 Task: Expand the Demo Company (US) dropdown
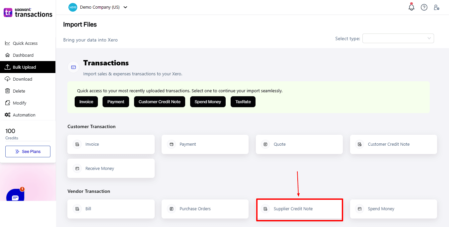(125, 7)
